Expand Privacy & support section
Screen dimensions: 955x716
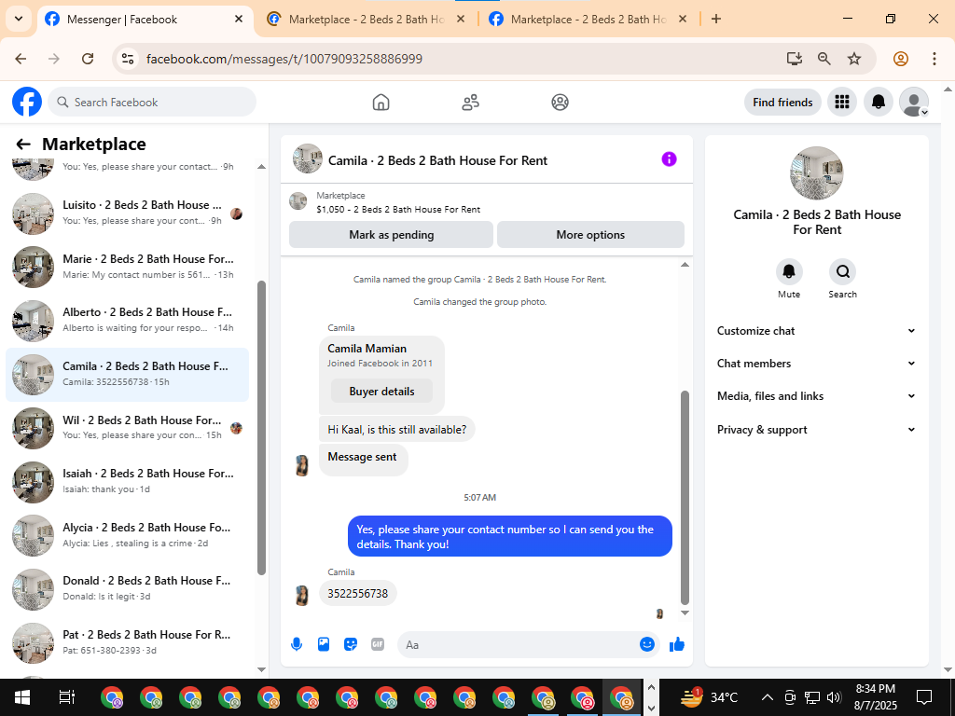pos(816,429)
